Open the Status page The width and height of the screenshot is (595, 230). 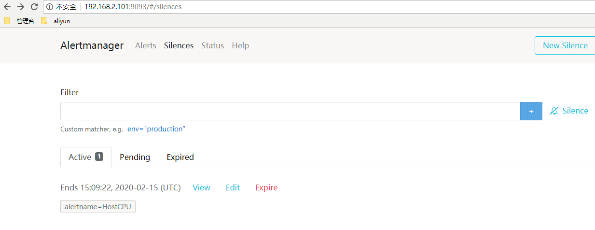(212, 45)
